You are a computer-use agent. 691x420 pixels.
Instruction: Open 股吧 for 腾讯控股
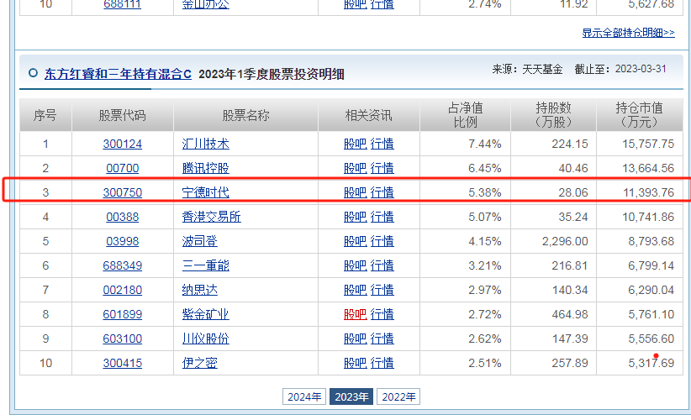pyautogui.click(x=356, y=168)
